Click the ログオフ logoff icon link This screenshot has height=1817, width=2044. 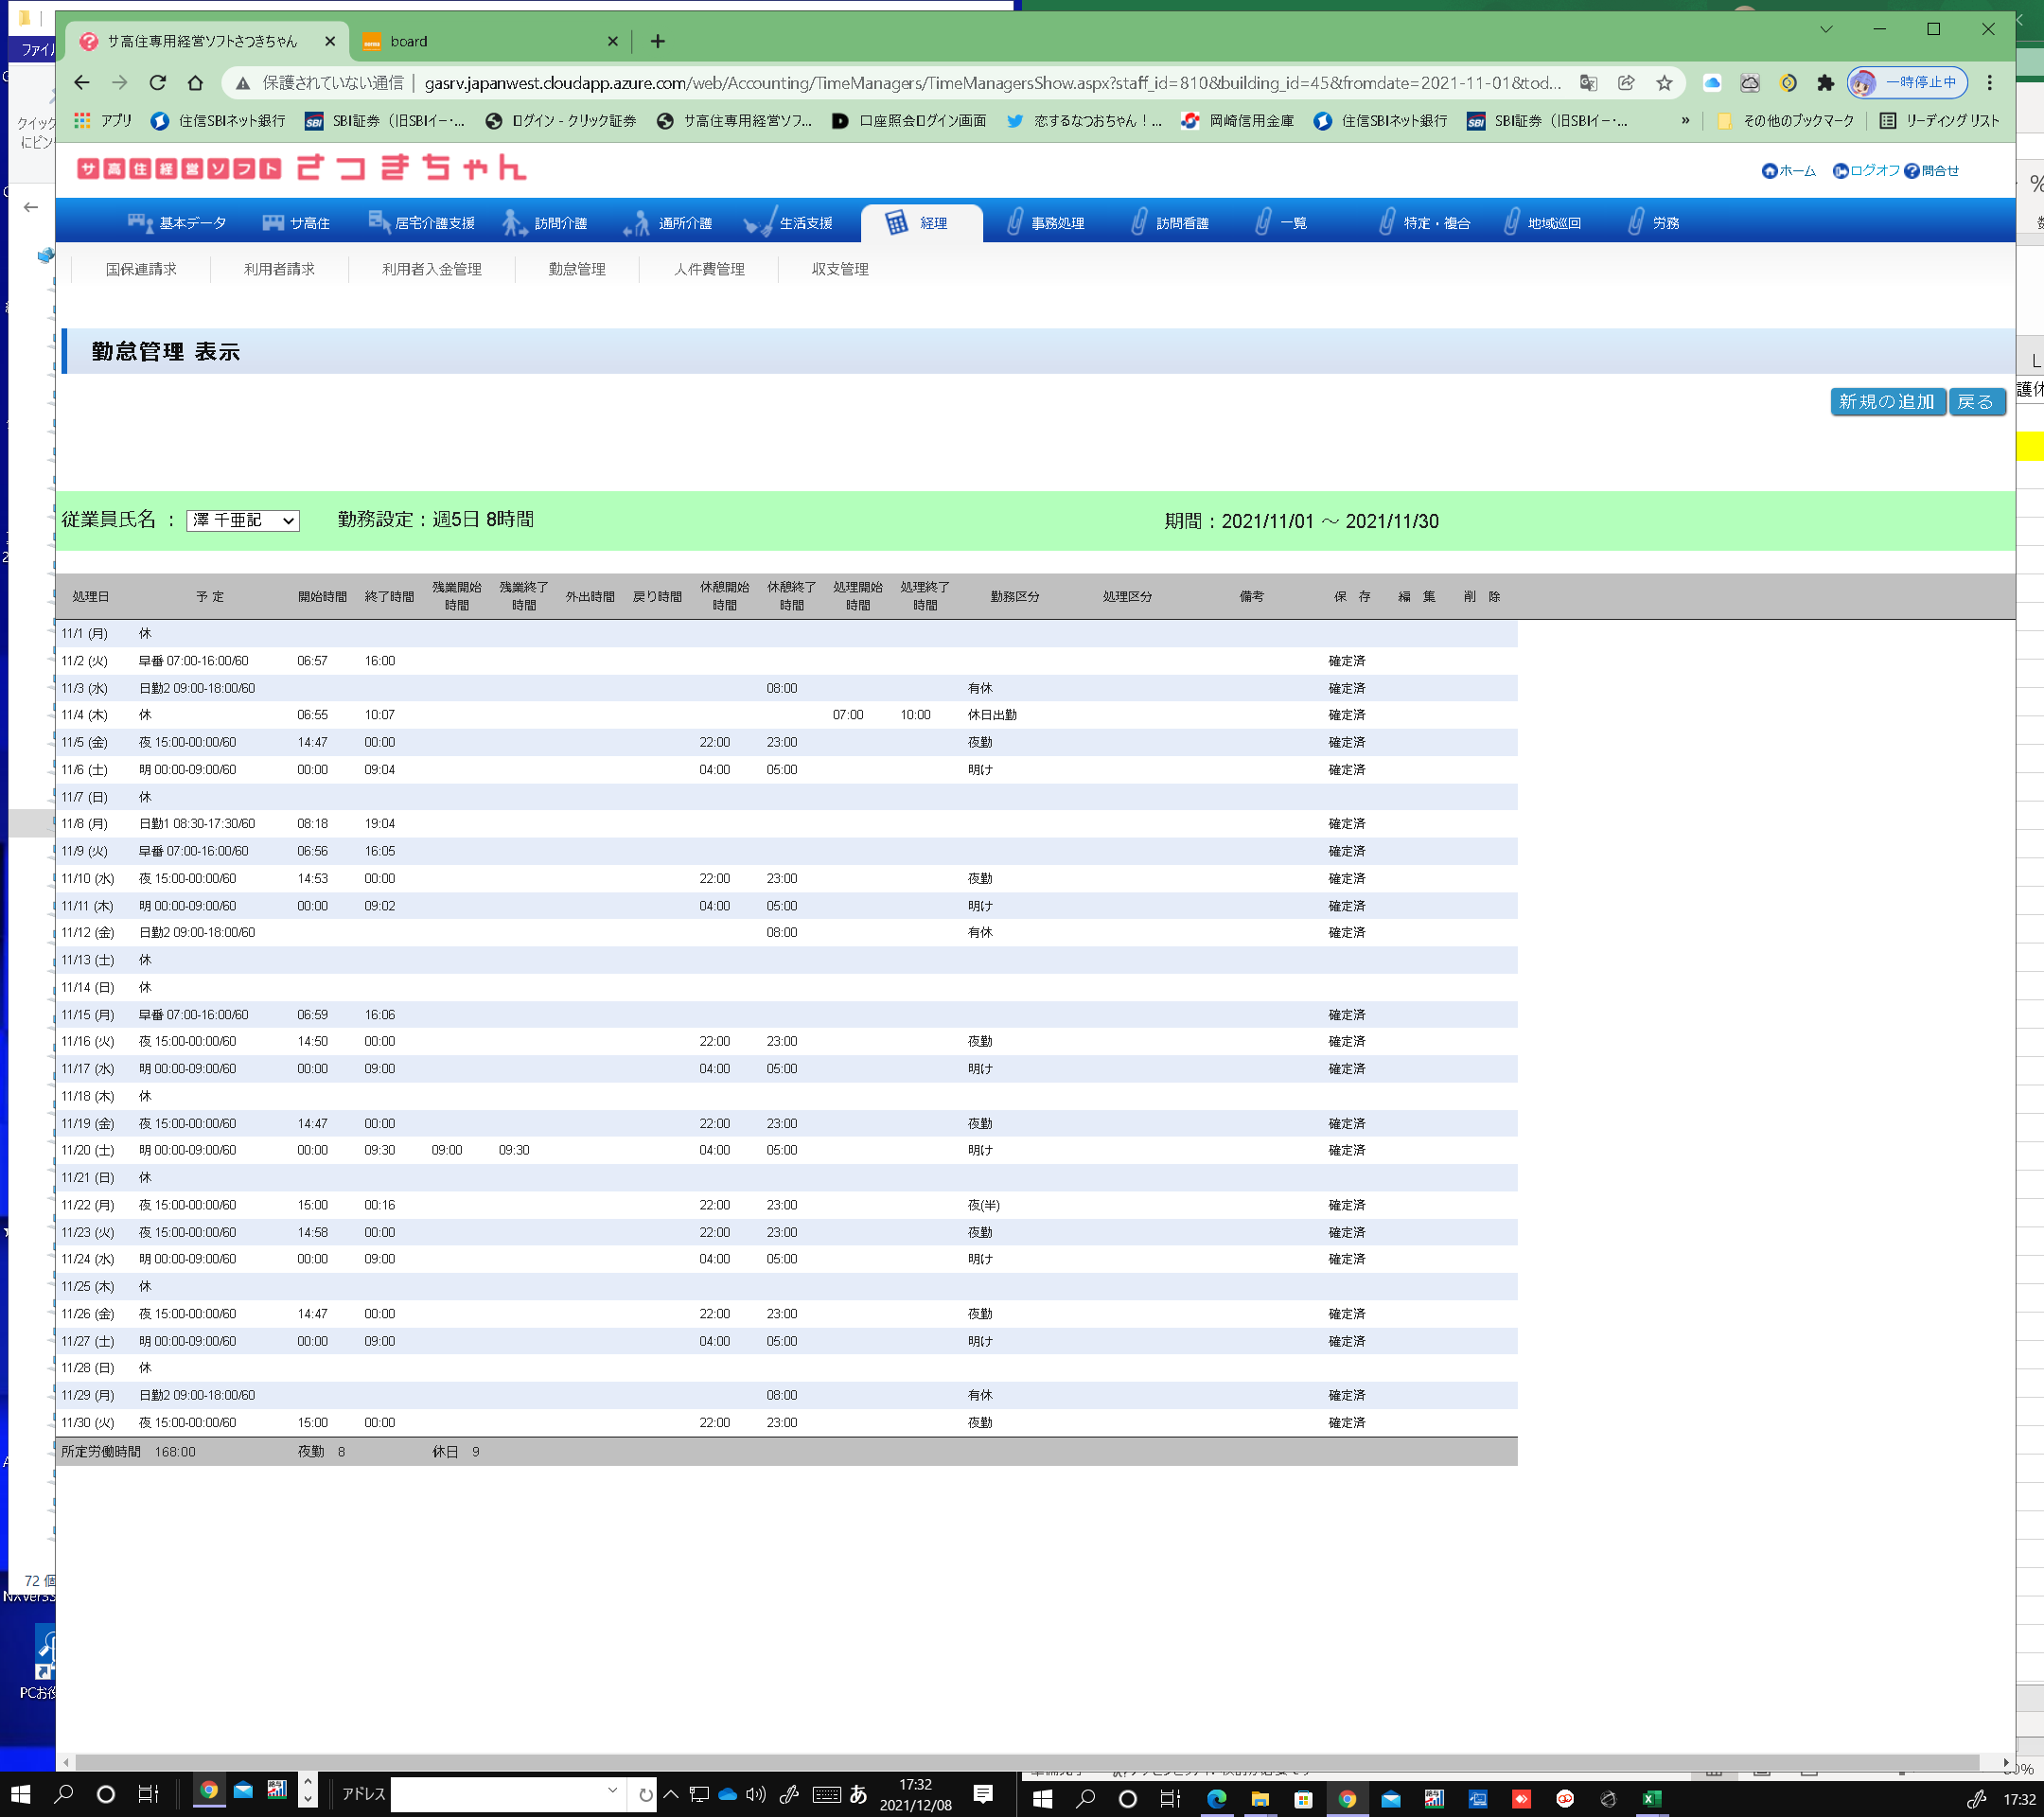click(1840, 171)
